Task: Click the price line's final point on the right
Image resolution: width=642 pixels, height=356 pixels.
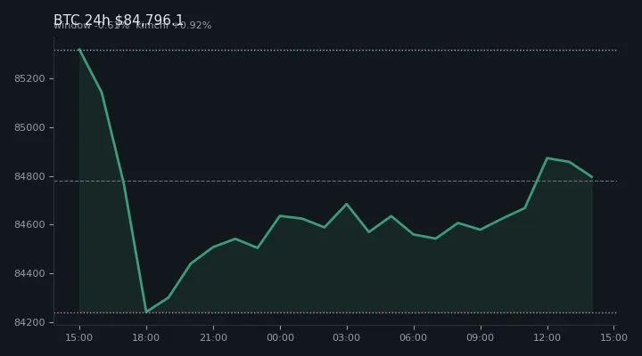Action: click(x=592, y=177)
